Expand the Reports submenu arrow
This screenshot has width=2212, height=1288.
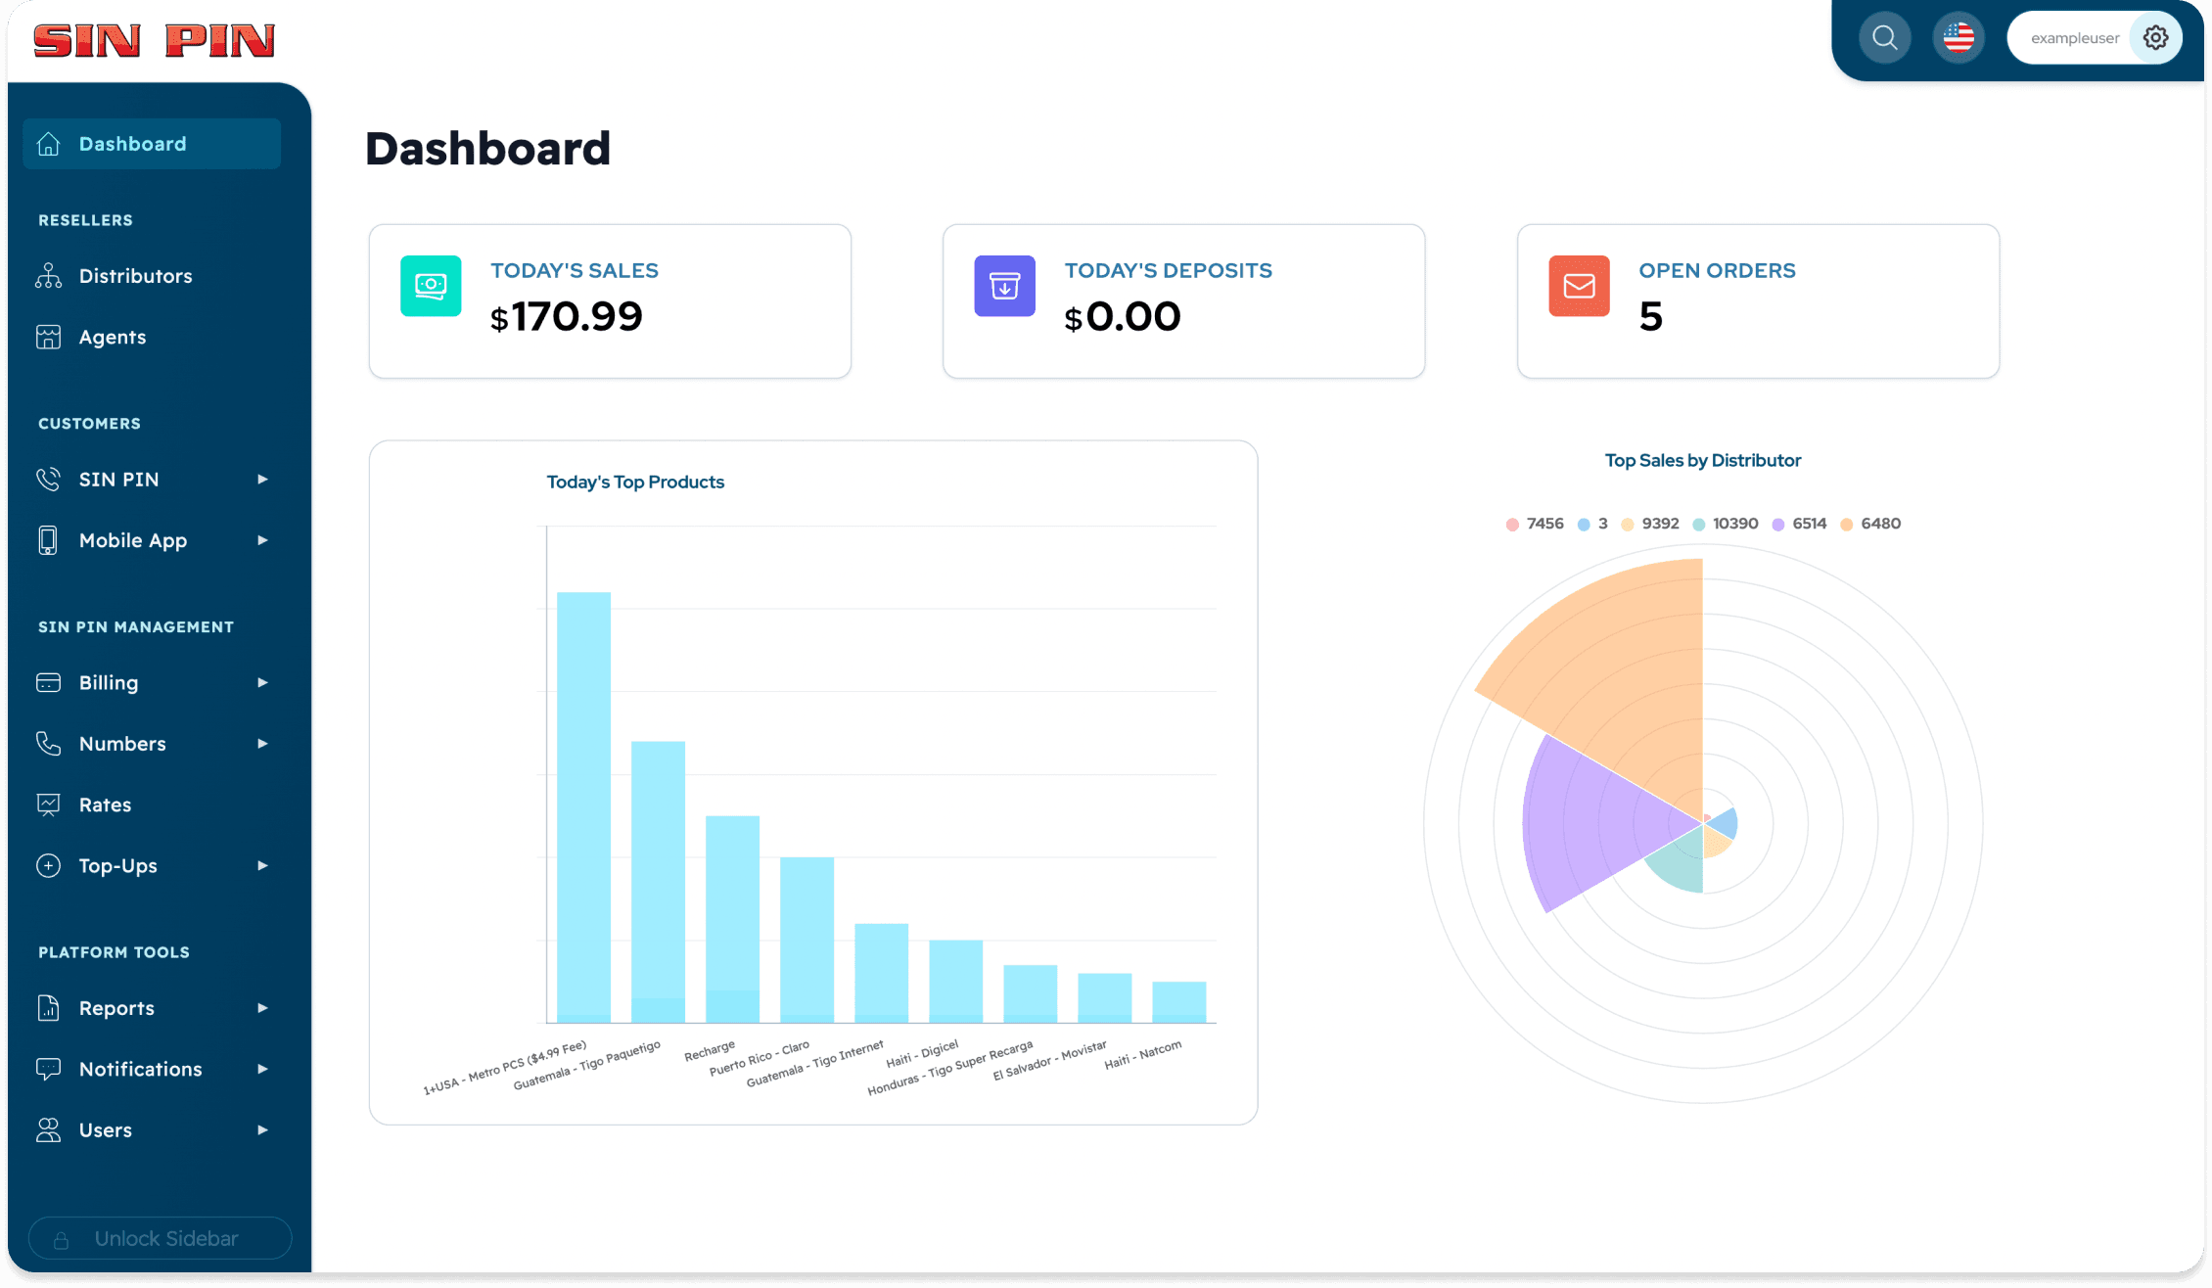coord(262,1008)
